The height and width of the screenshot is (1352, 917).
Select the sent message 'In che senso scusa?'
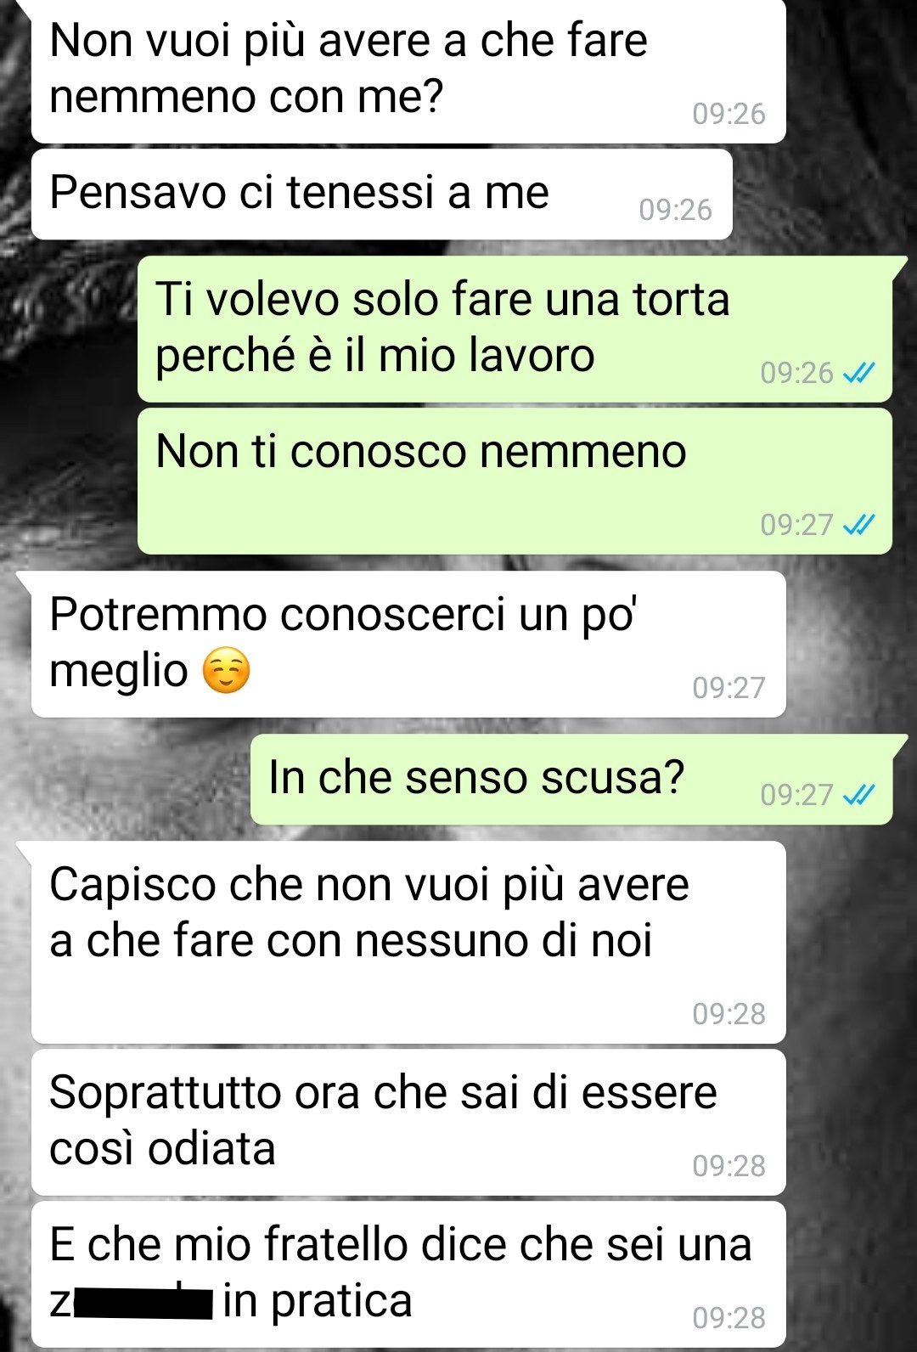click(x=571, y=779)
